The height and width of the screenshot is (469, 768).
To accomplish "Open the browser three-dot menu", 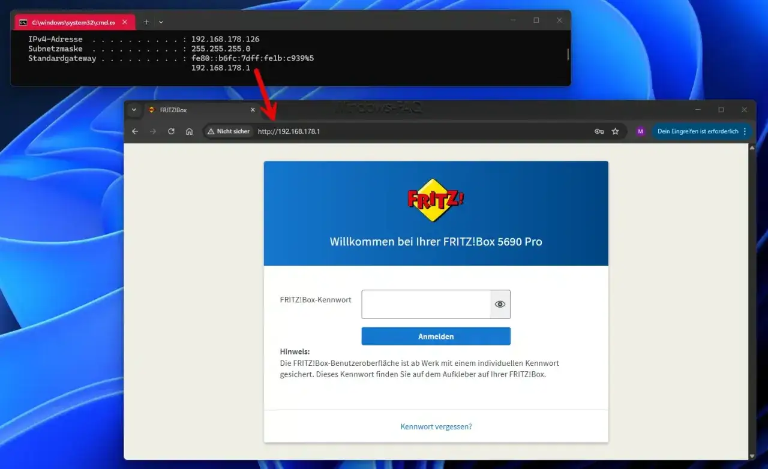I will [x=745, y=131].
